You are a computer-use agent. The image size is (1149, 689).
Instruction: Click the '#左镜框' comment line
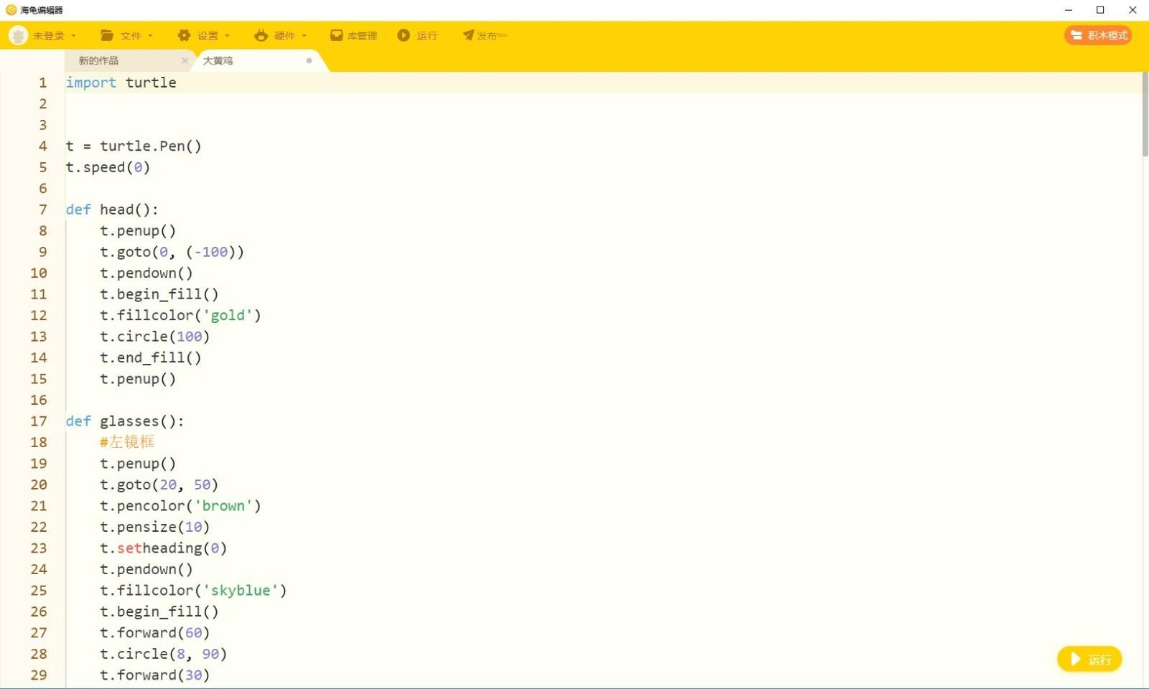tap(127, 442)
